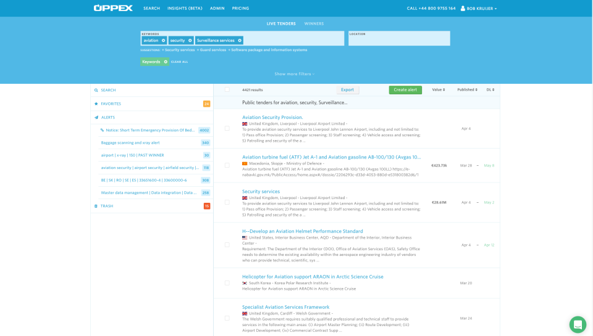Remove the aviation keyword tag
Image resolution: width=593 pixels, height=336 pixels.
pyautogui.click(x=163, y=41)
